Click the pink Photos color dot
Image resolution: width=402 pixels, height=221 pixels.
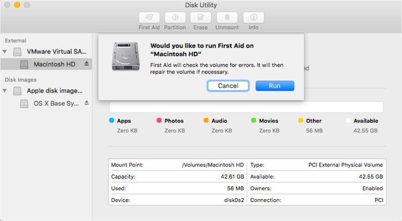click(159, 120)
